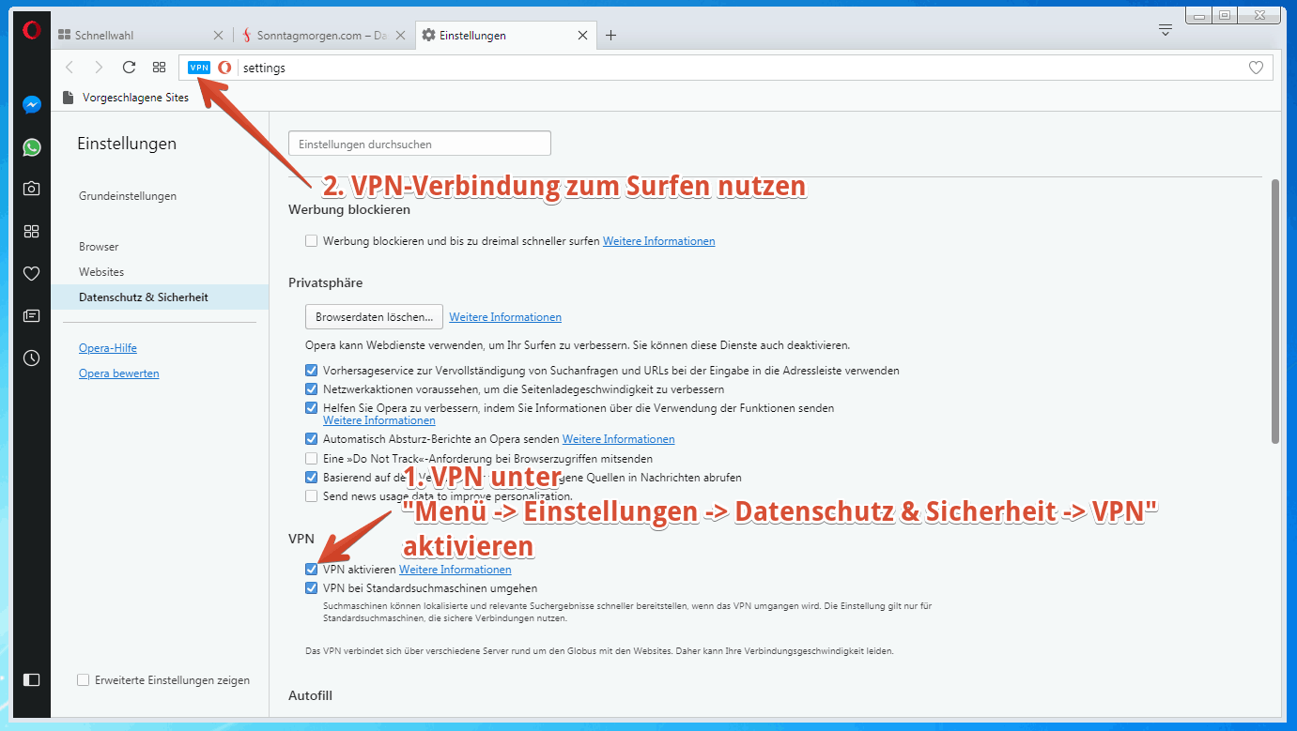Open the Vorgeschlagene Sites bookmark folder
This screenshot has height=731, width=1297.
tap(126, 98)
